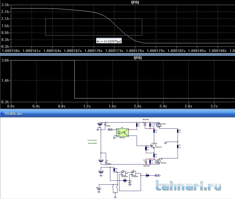Click the dx = 14.029979µs measurement tooltip

coord(109,41)
